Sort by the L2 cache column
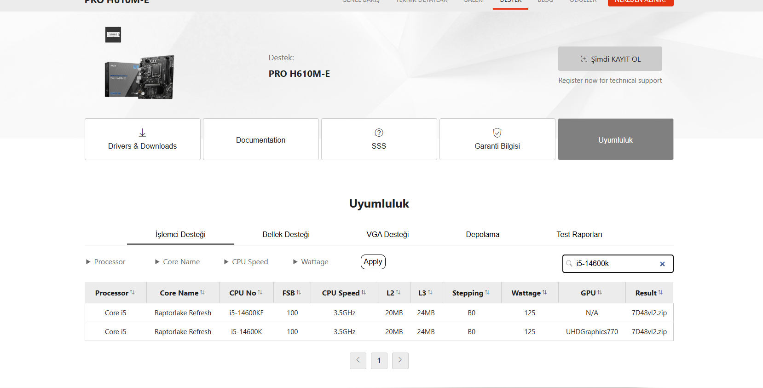763x388 pixels. (398, 293)
